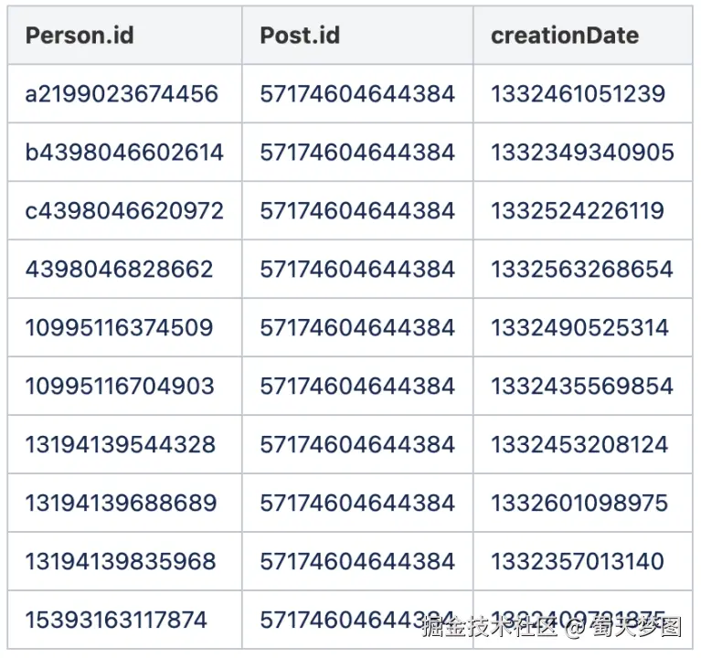Screen dimensions: 701x658
Task: Select creationDate cell 1332349340905
Action: click(x=582, y=153)
